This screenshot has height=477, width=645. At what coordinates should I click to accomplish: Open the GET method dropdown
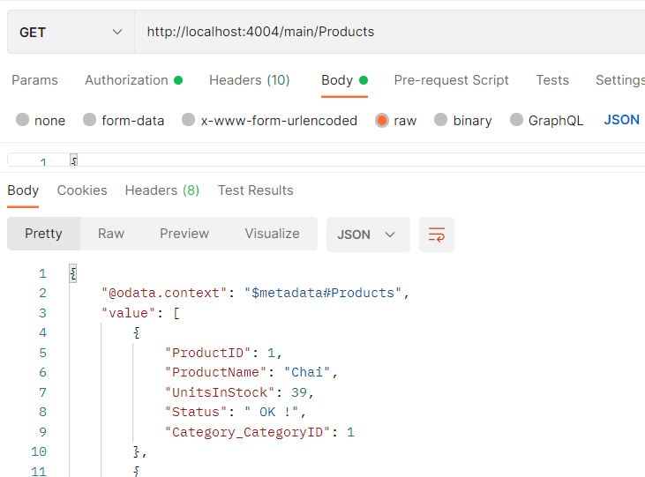tap(71, 32)
